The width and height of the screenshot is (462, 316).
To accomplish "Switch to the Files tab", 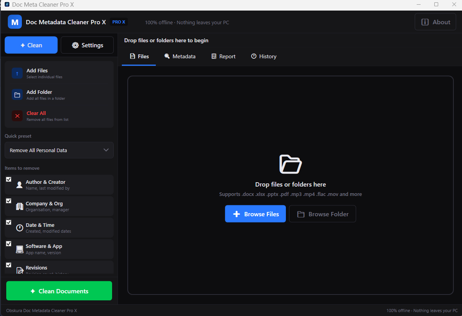I will coord(139,56).
